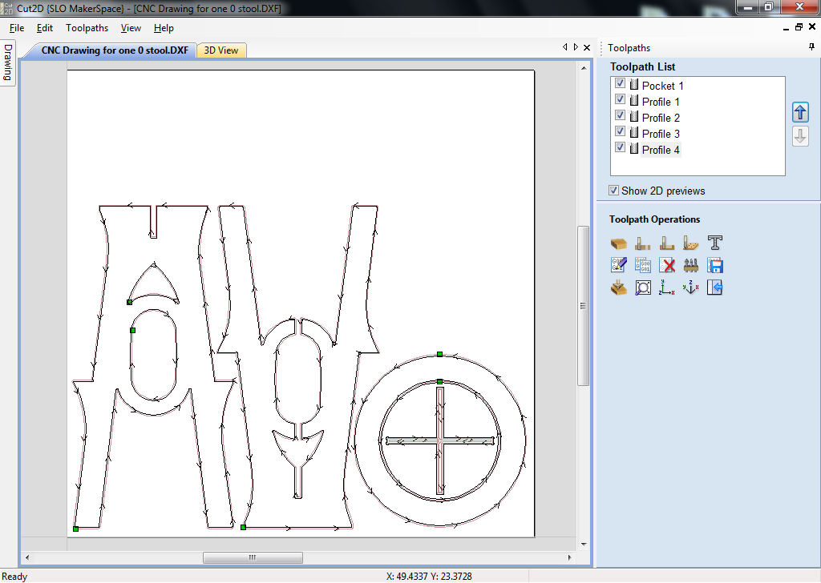821x583 pixels.
Task: Select Profile 2 in the Toolpath List
Action: click(x=661, y=119)
